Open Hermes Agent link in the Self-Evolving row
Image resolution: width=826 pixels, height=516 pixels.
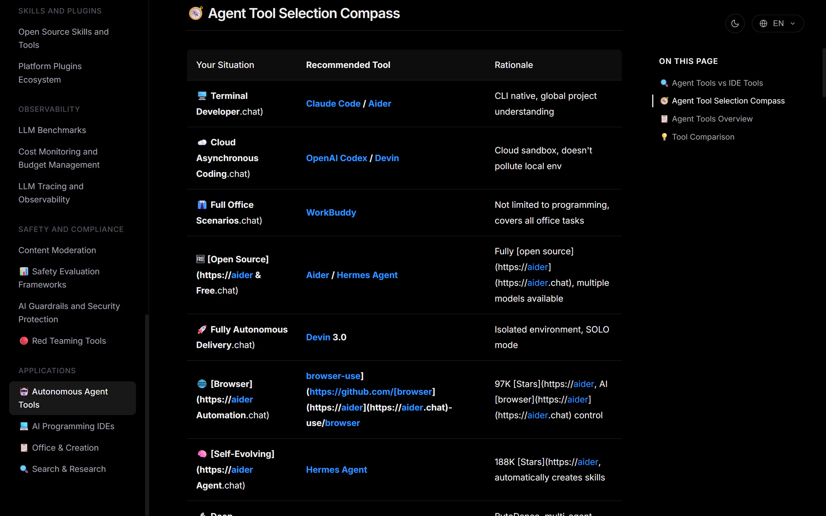tap(336, 470)
